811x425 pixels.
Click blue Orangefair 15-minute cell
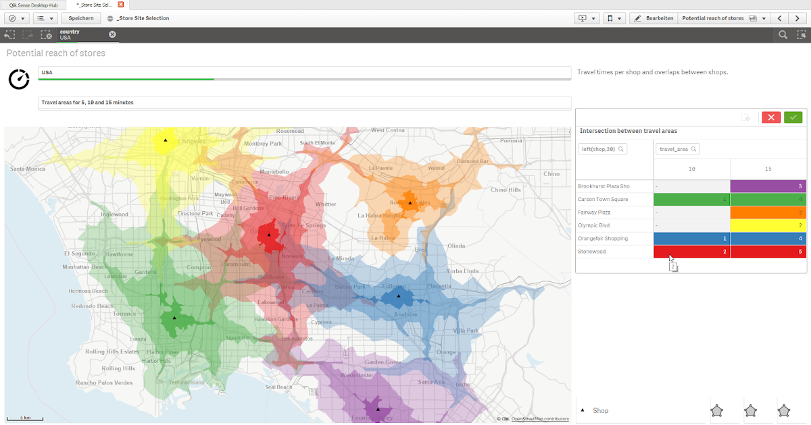point(768,238)
